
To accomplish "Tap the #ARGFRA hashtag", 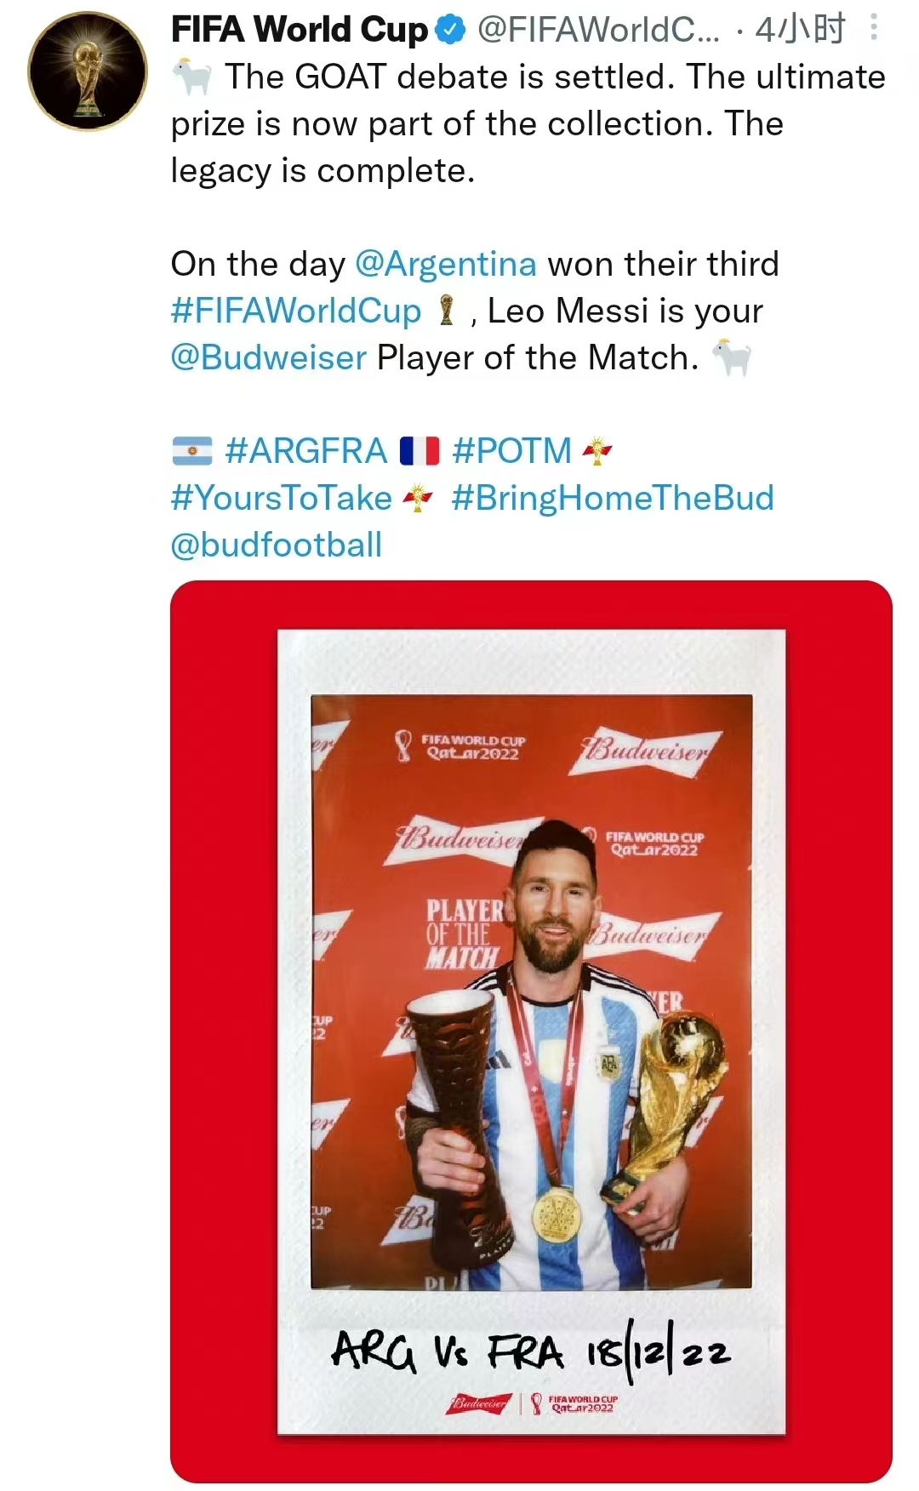I will click(x=306, y=451).
